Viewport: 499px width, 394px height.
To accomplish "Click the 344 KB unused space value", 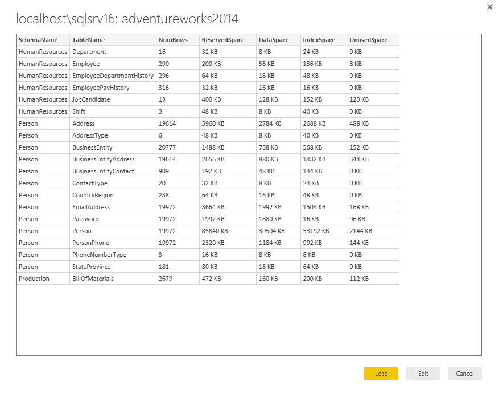I will click(373, 159).
